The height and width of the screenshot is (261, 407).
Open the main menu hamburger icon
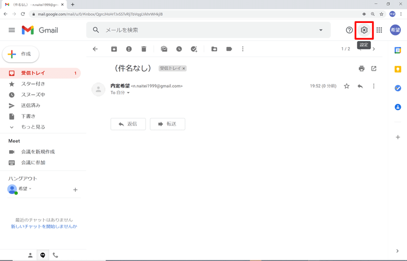pos(12,30)
